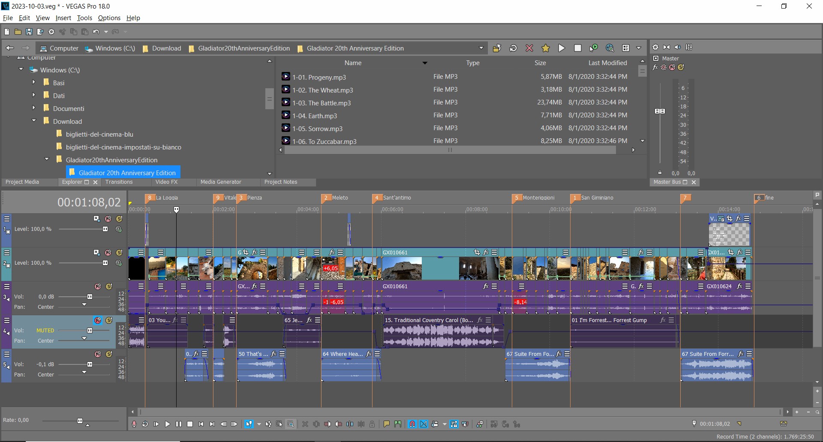Collapse the Download folder node
This screenshot has height=442, width=823.
click(x=34, y=121)
